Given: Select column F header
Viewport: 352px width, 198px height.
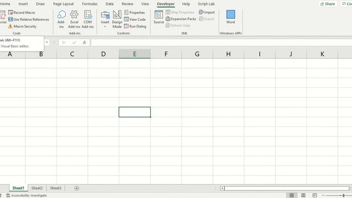Looking at the screenshot, I should (x=166, y=54).
